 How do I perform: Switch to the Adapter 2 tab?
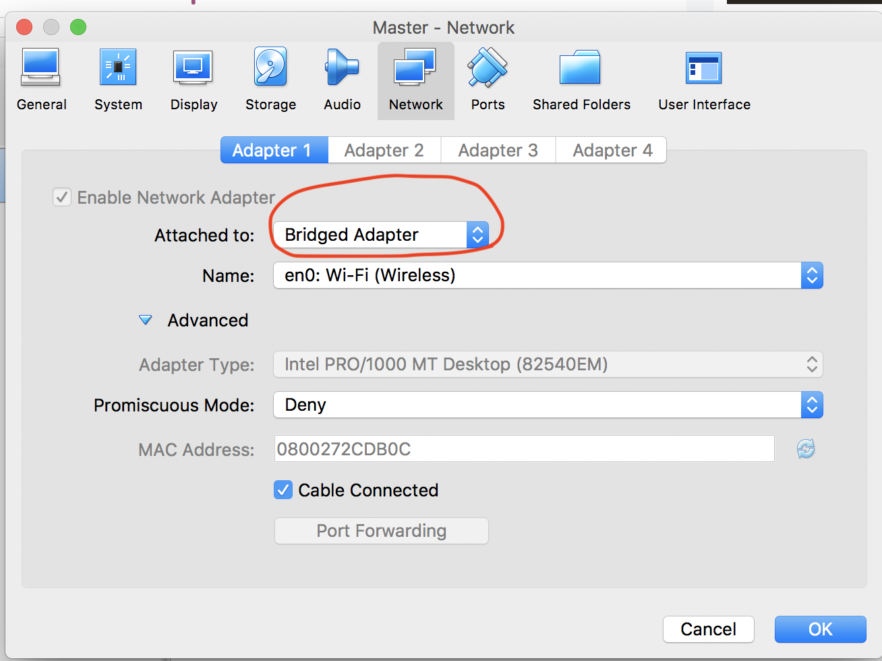(x=384, y=150)
